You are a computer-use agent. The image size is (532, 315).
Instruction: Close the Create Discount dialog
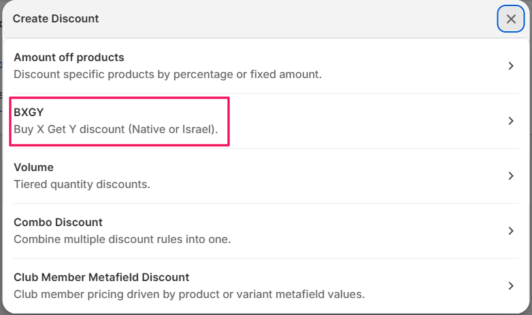click(511, 19)
